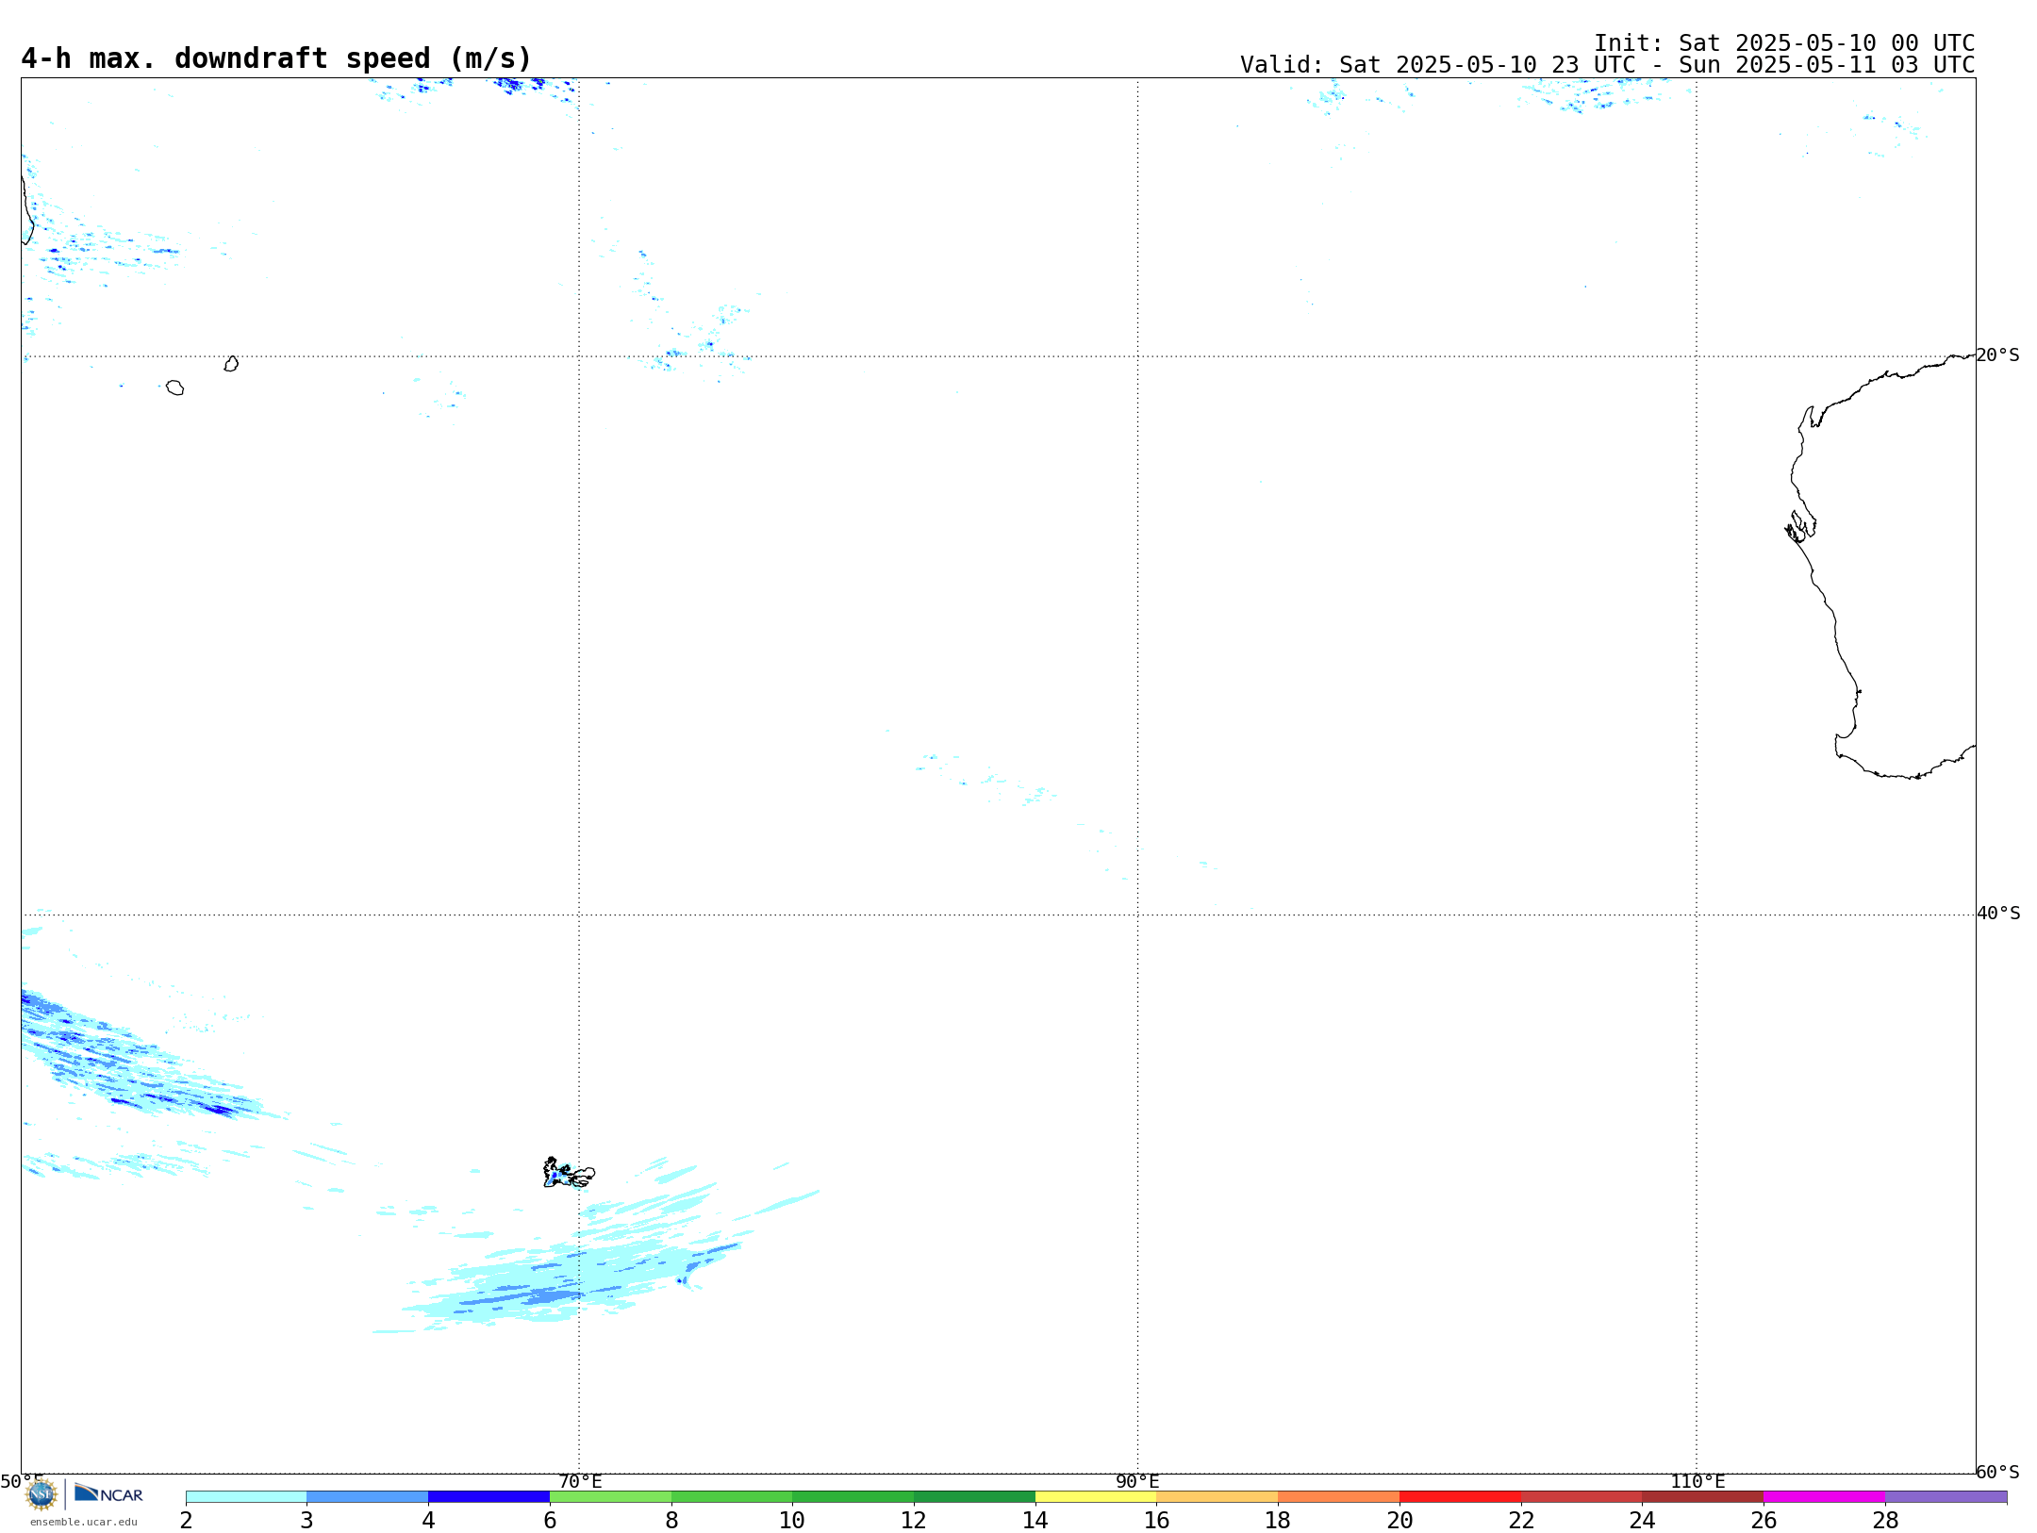The image size is (2037, 1533).
Task: Select the magenta 26-28 colorbar segment
Action: point(1824,1496)
